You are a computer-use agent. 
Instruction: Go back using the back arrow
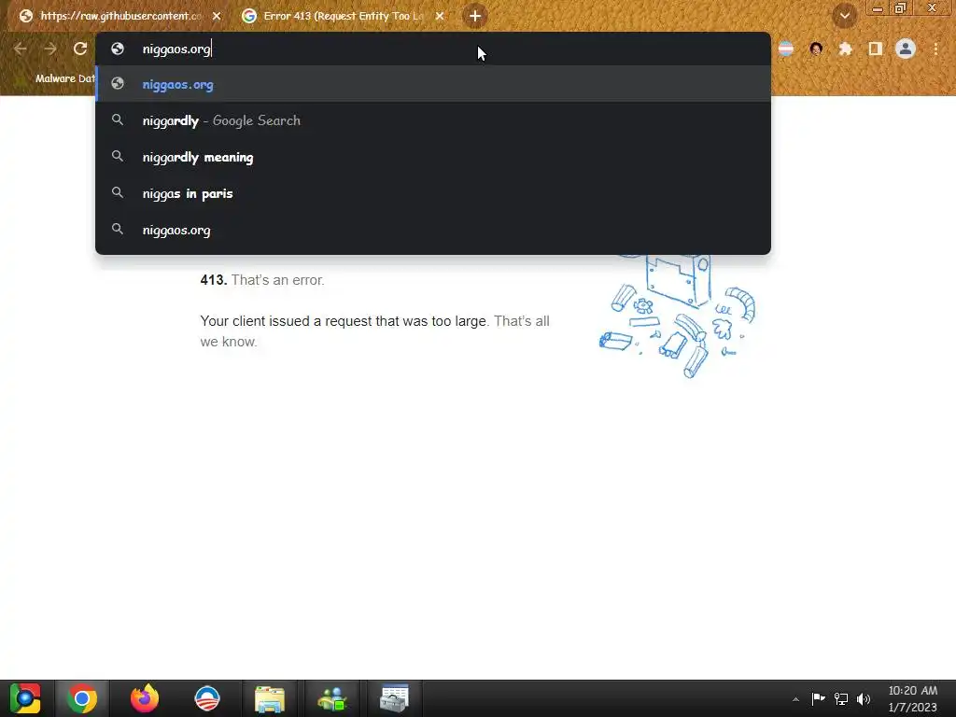pos(21,49)
